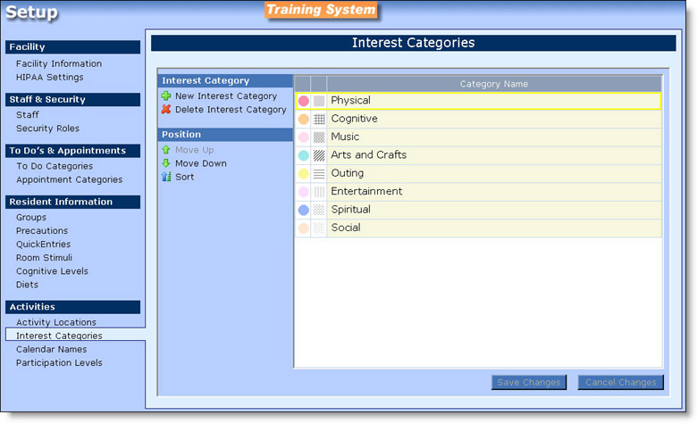Click the green plus New Interest Category icon
Image resolution: width=697 pixels, height=423 pixels.
(x=166, y=96)
